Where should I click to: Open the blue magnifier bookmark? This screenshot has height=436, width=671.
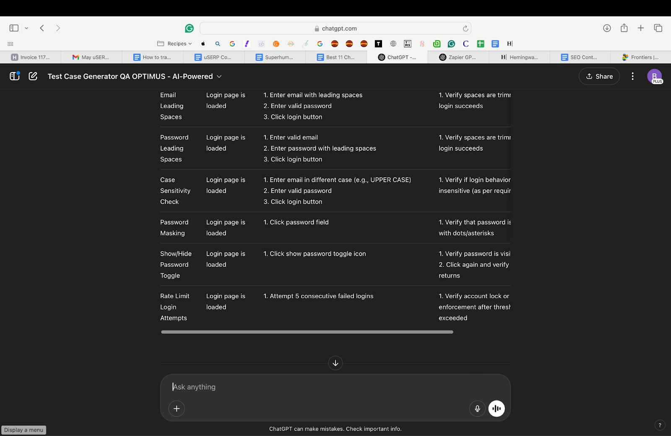(x=218, y=44)
